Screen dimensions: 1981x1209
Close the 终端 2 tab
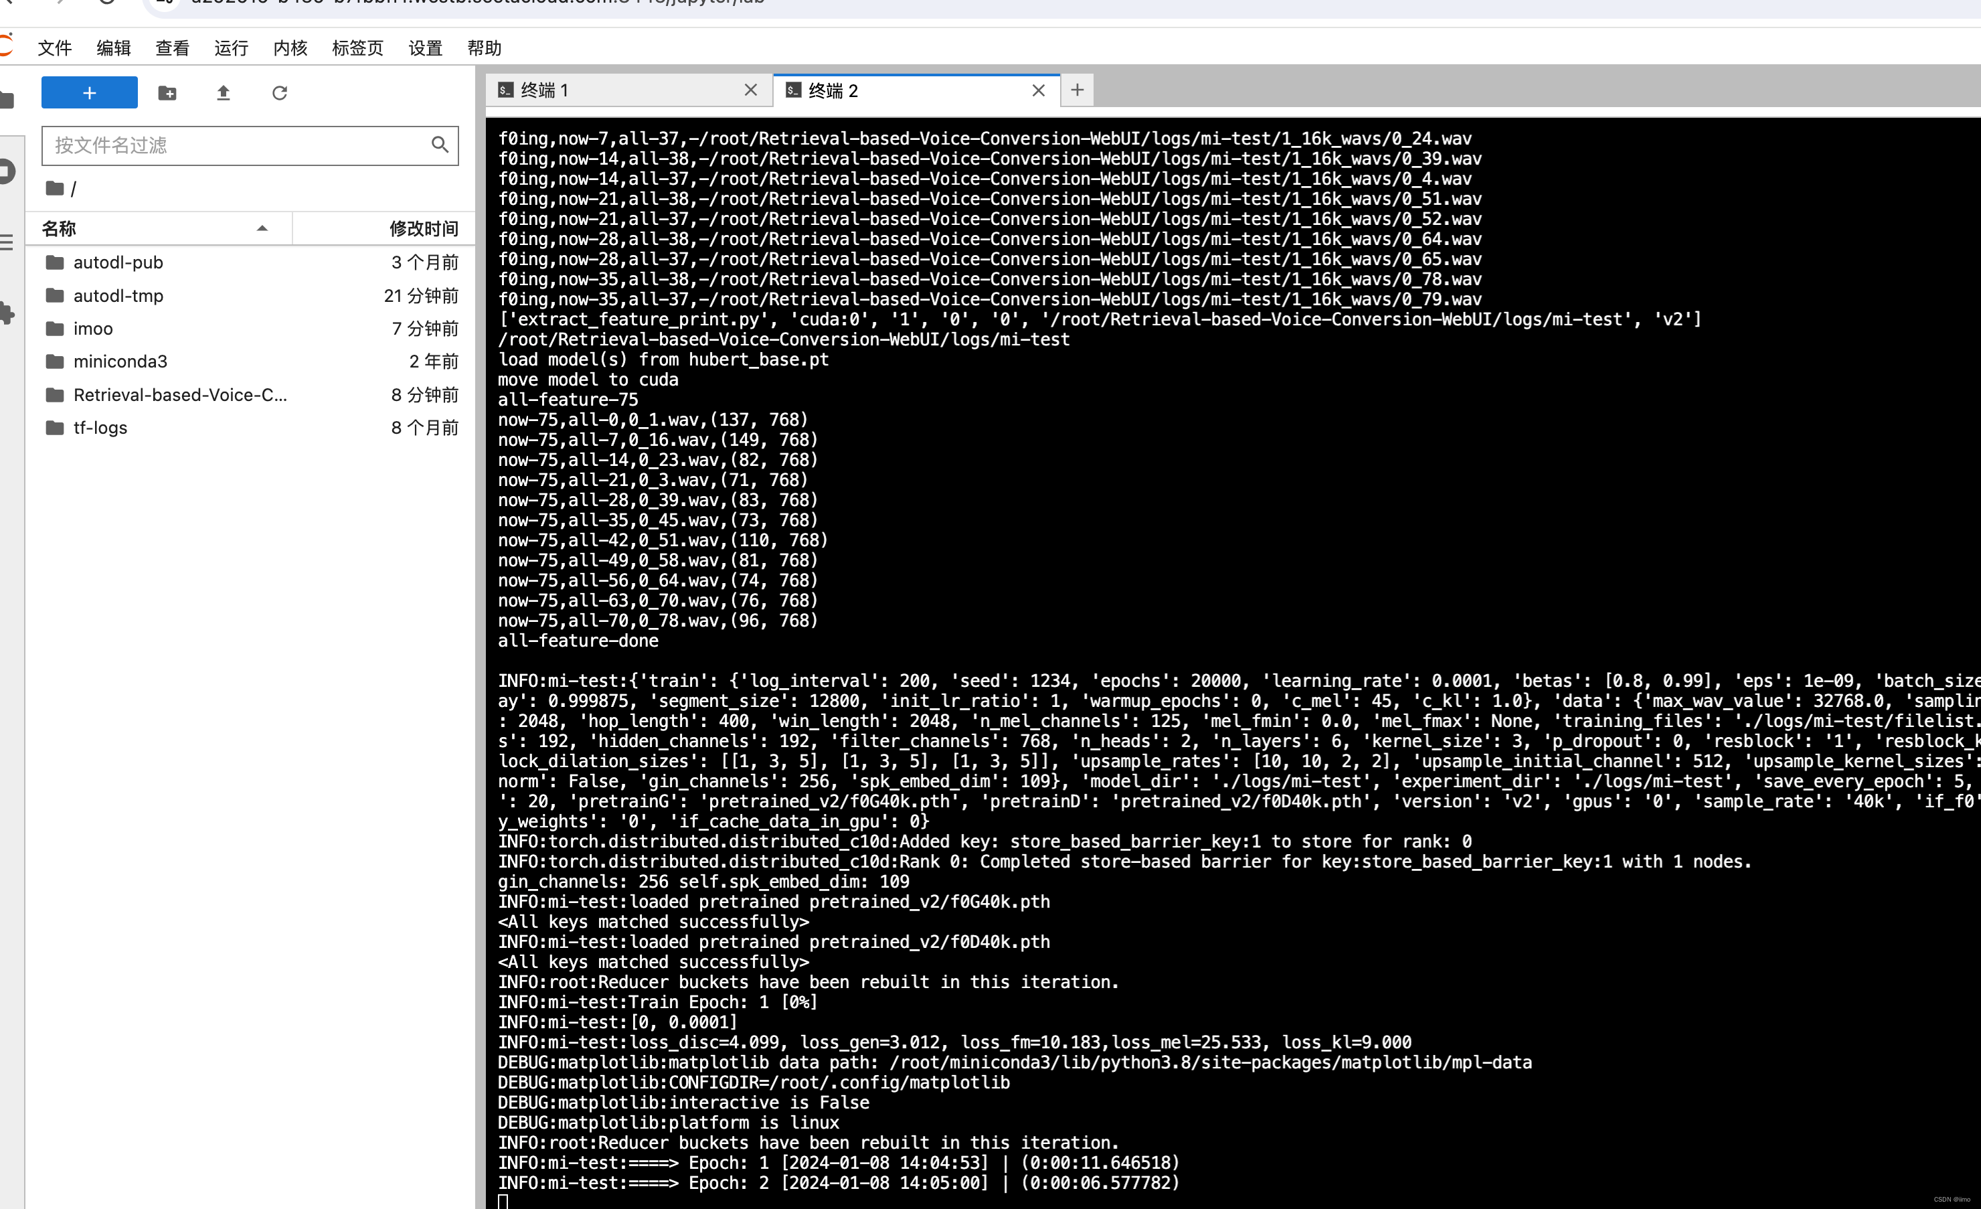1038,91
